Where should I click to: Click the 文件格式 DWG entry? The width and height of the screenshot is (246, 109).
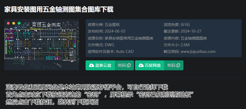tap(101, 45)
